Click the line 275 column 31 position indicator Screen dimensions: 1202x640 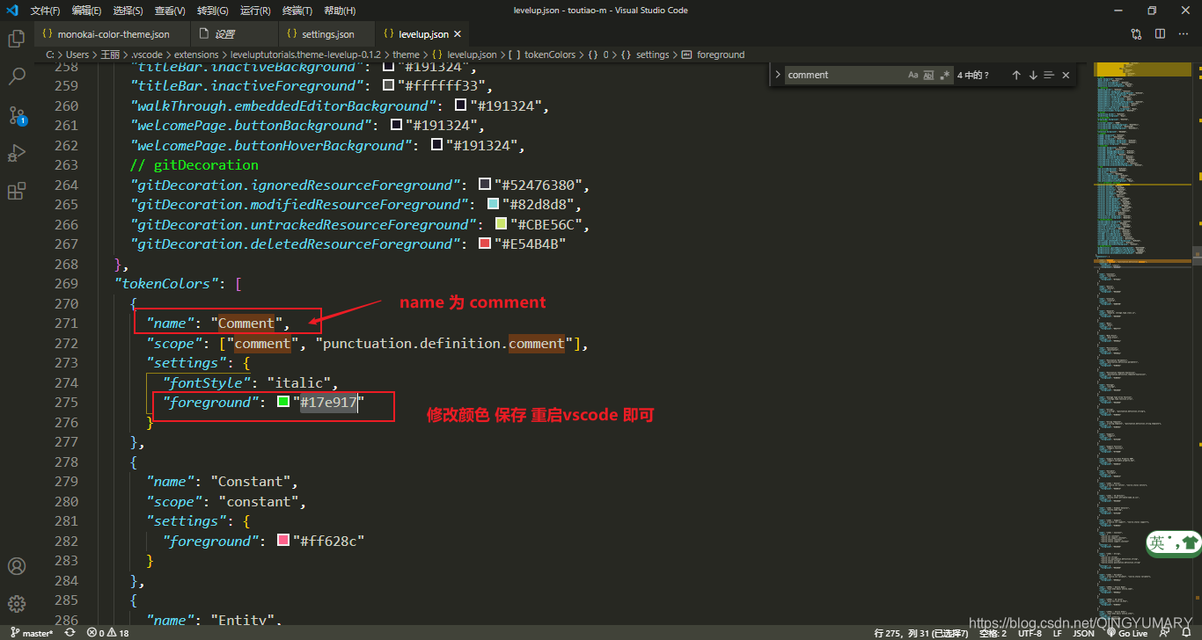tap(920, 633)
